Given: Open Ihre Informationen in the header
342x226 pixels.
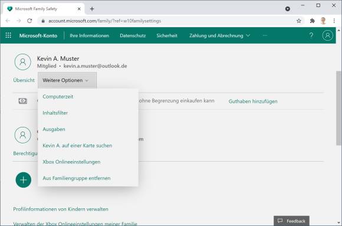Looking at the screenshot, I should point(90,35).
